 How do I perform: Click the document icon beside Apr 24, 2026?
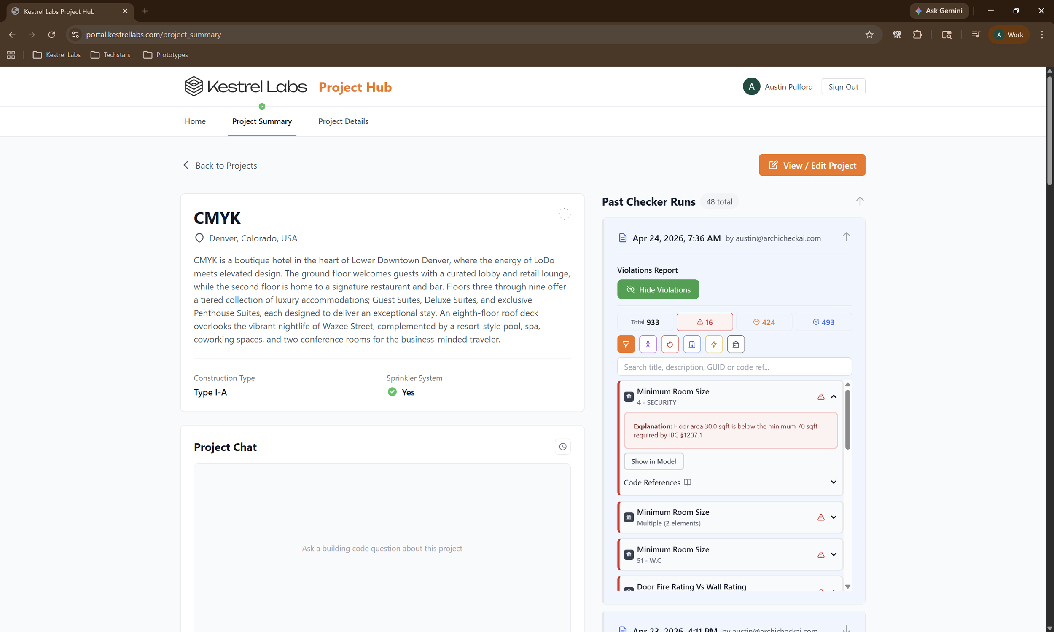(622, 238)
